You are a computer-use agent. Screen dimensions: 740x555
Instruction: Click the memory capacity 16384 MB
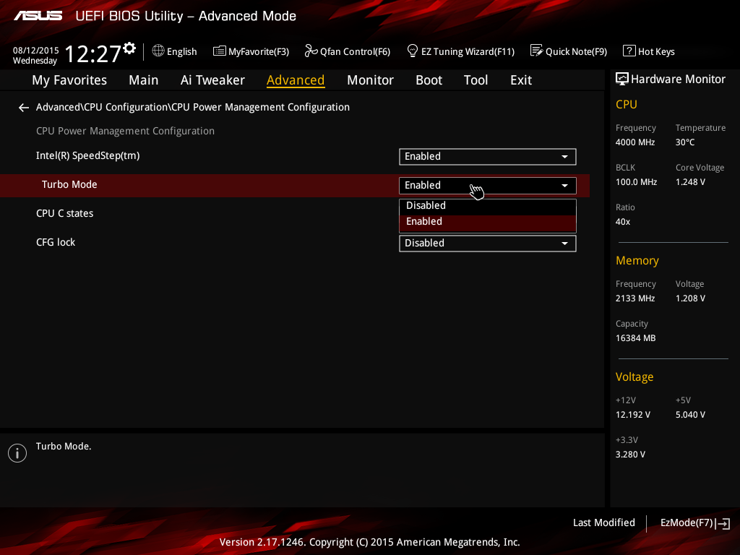pos(635,338)
